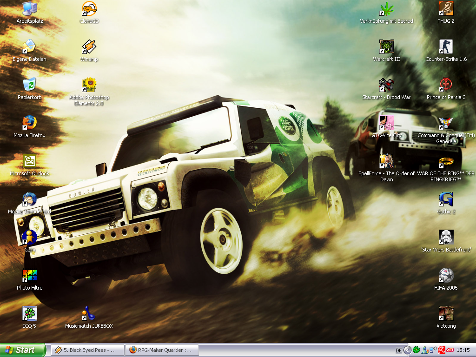Select the Eigene Dateien folder icon
The height and width of the screenshot is (357, 476).
pos(29,47)
